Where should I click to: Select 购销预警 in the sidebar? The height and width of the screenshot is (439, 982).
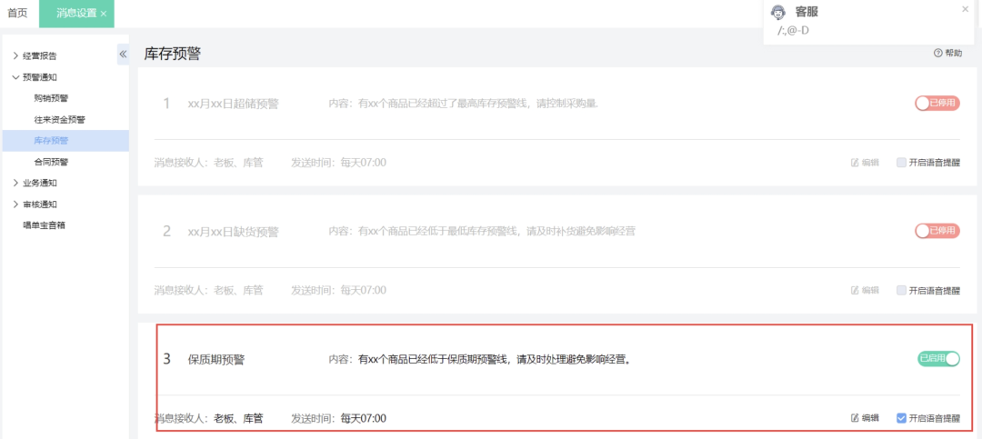[51, 98]
